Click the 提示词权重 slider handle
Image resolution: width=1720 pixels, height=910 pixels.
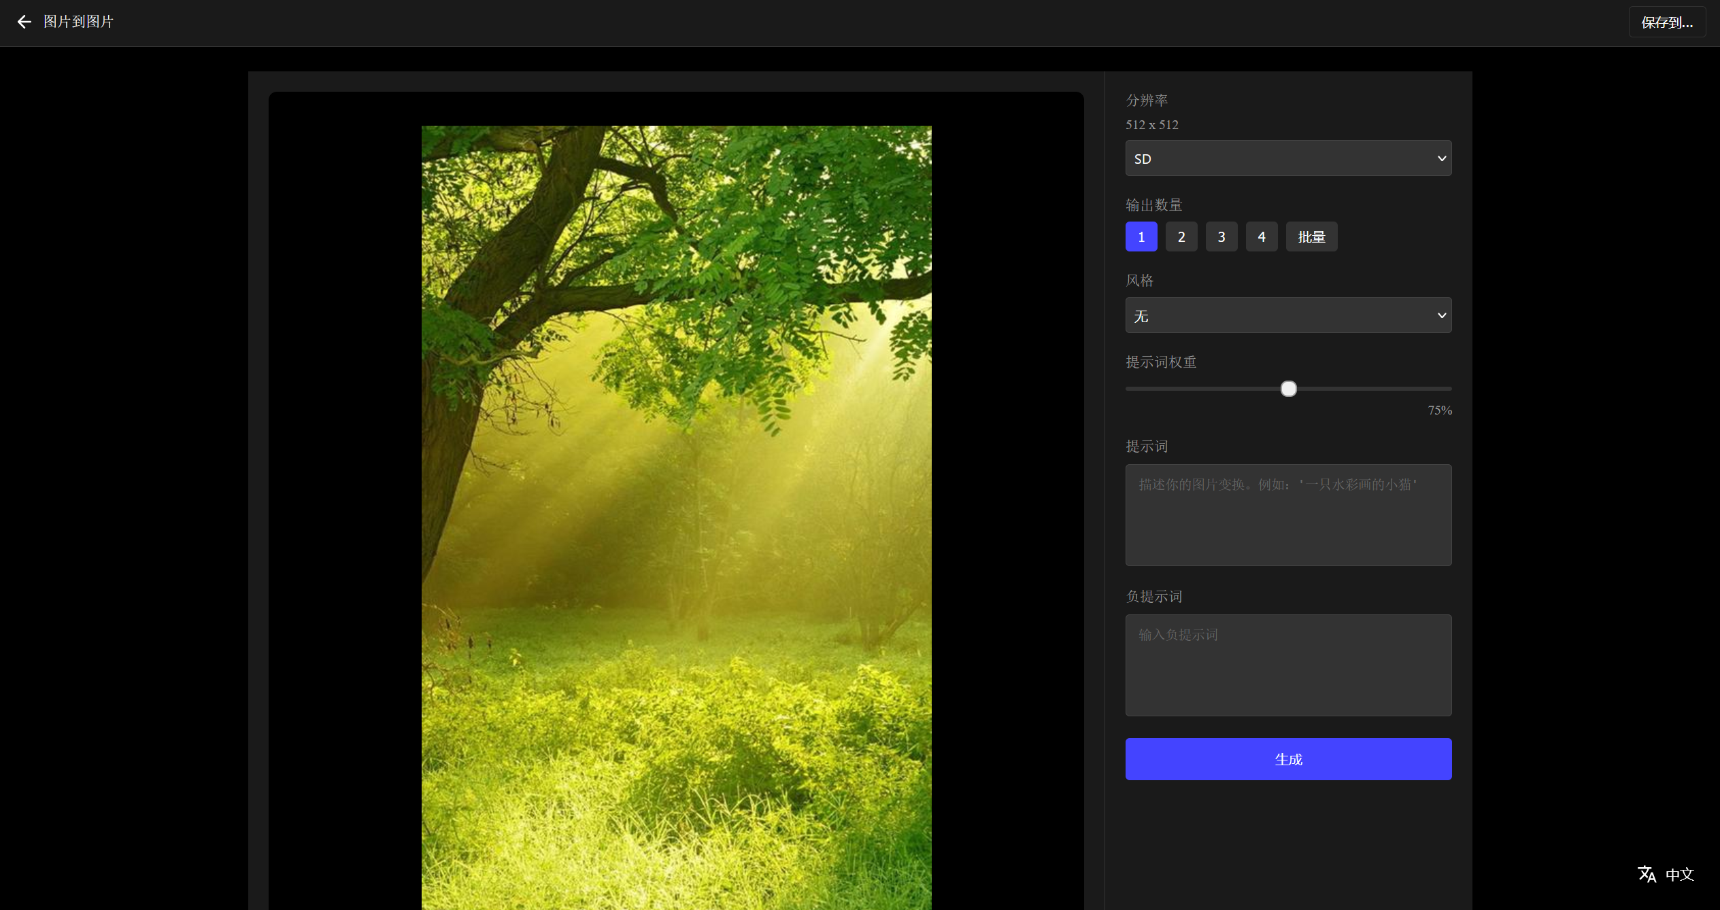(1288, 389)
